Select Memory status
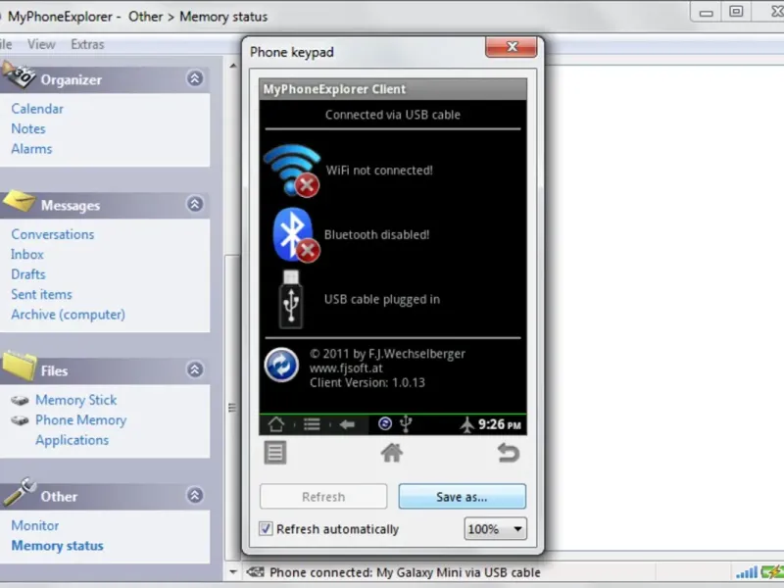 coord(58,546)
